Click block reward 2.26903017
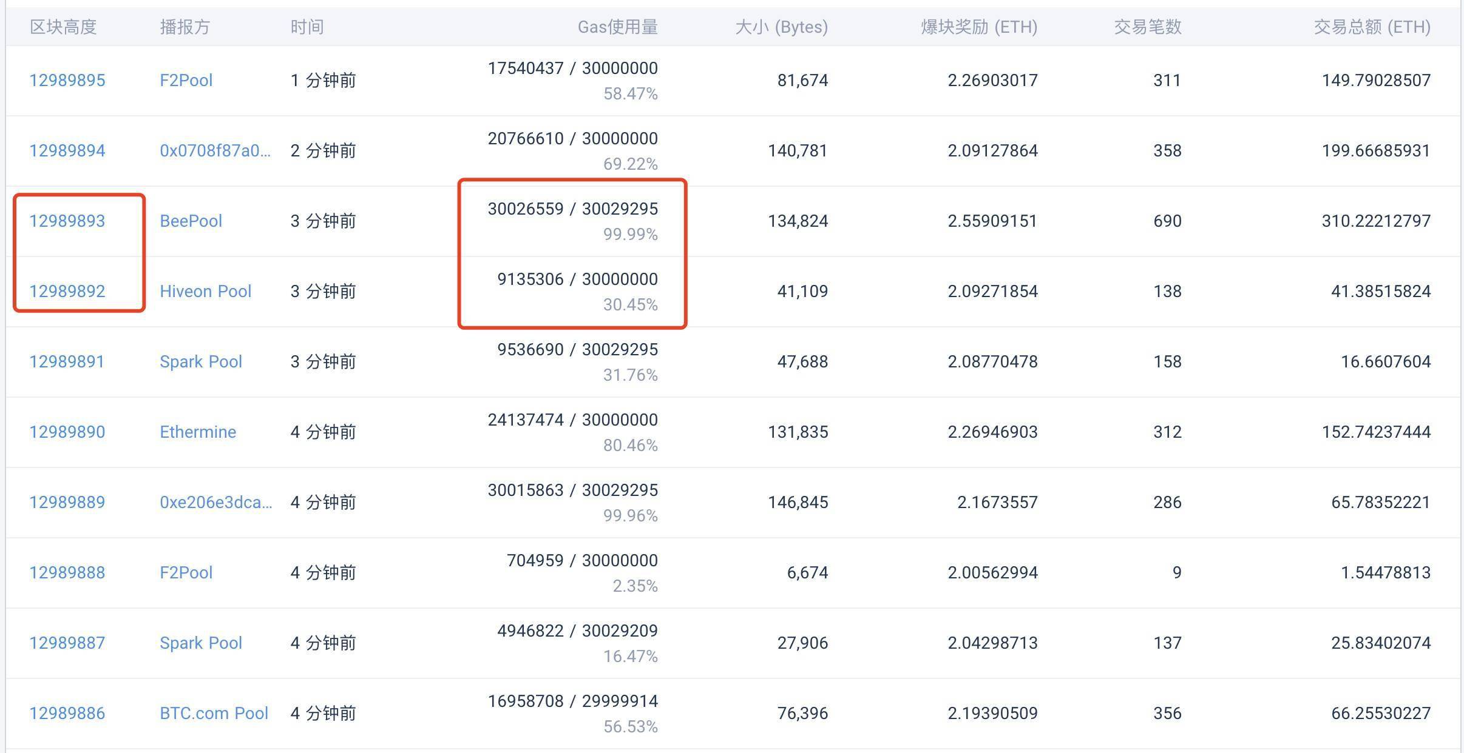This screenshot has height=753, width=1464. [x=993, y=80]
